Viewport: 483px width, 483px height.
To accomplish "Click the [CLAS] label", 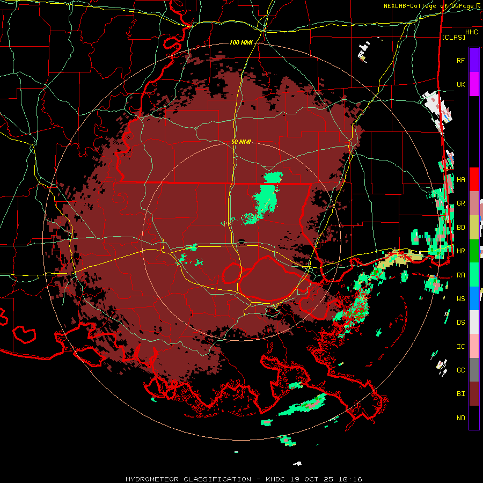I will (453, 37).
